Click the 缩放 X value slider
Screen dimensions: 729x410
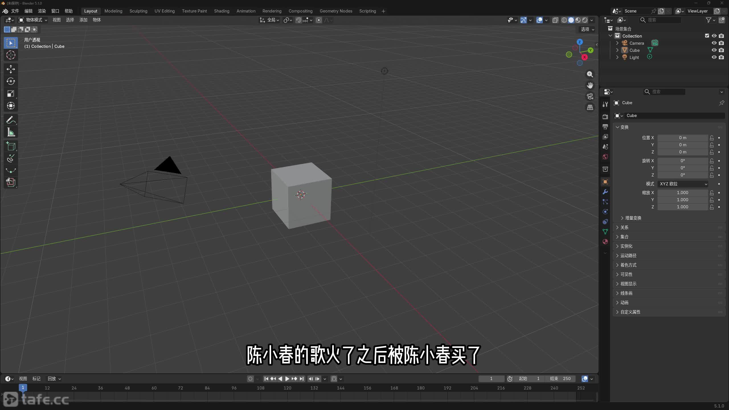coord(682,193)
